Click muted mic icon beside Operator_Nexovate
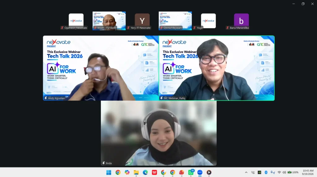Screen dimensions: 317x177 point(62,28)
